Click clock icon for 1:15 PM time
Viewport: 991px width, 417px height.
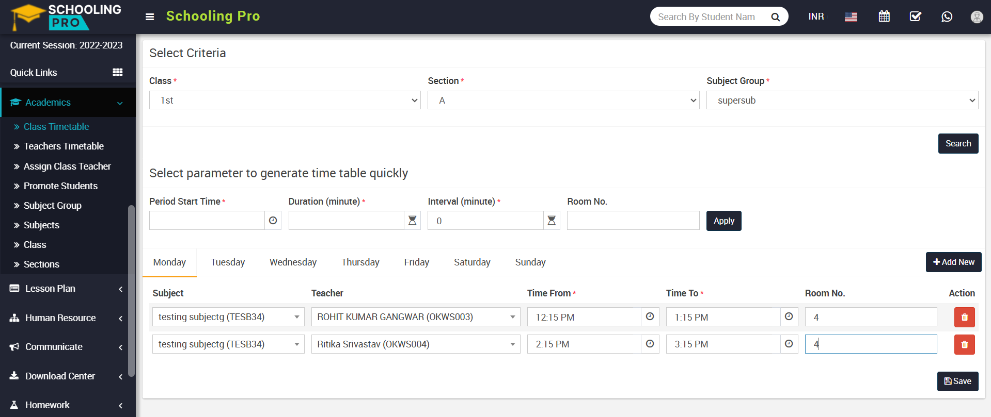click(789, 316)
